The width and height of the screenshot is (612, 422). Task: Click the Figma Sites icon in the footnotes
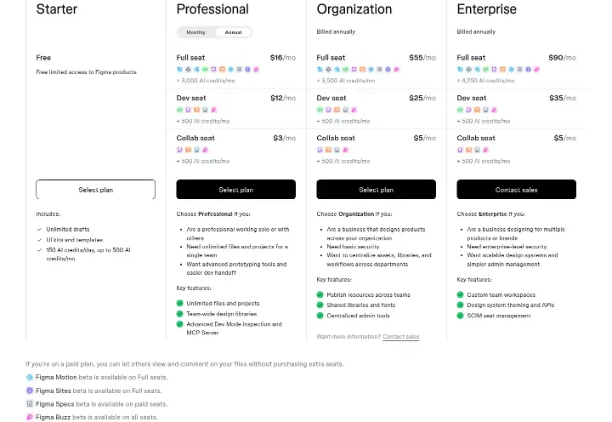click(x=30, y=391)
